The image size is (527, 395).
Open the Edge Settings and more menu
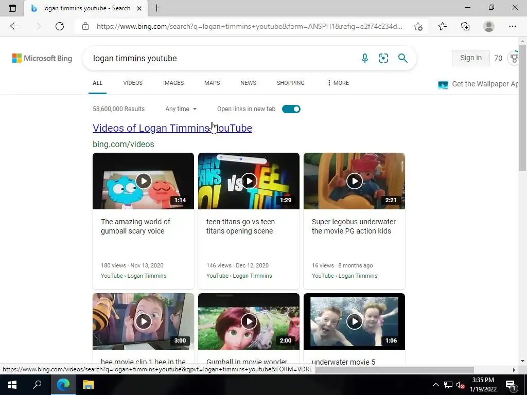coord(512,26)
